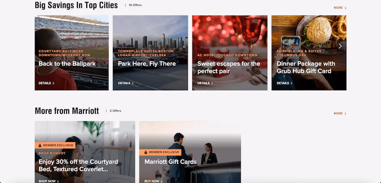Click TownePlace Suites Boston Logan Airport/Chelsea label
The image size is (381, 183).
146,53
